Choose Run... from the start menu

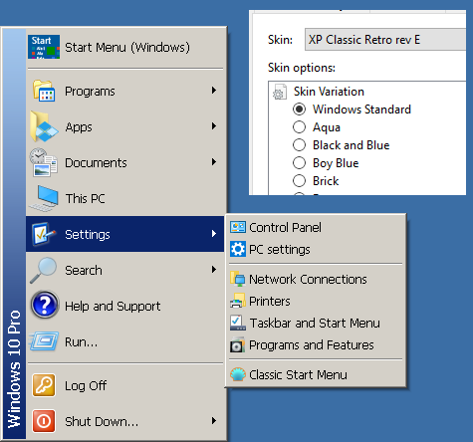pos(125,341)
